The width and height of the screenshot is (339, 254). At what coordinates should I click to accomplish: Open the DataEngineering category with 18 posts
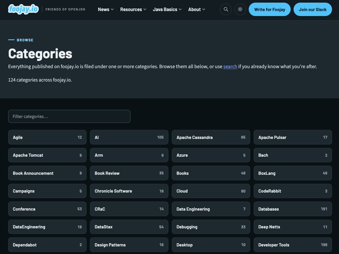[47, 227]
